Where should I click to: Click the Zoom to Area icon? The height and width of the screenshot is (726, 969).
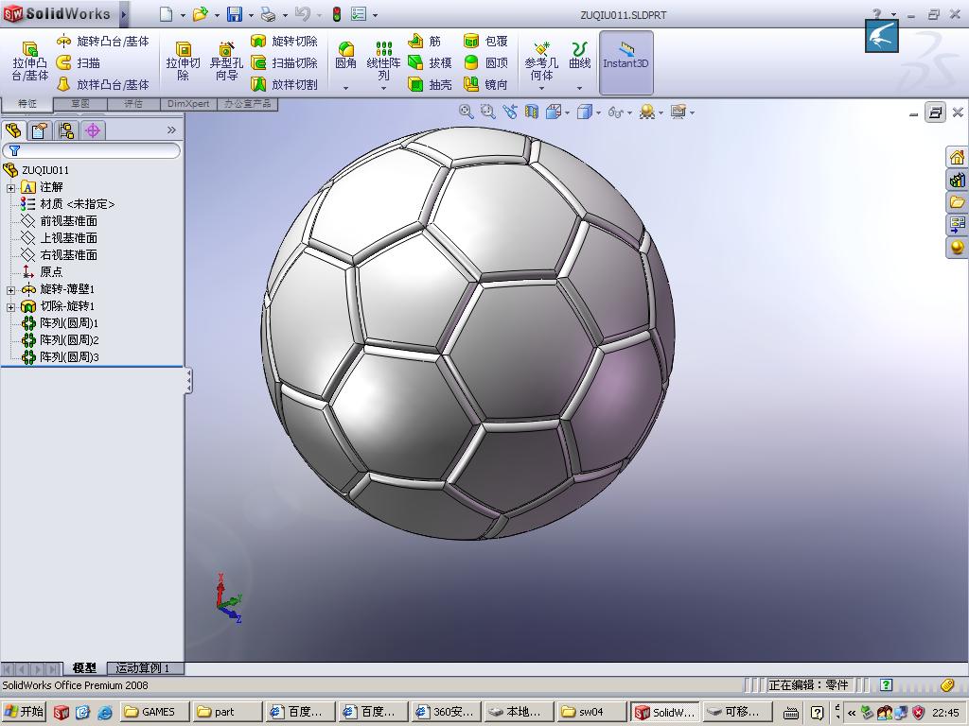487,112
